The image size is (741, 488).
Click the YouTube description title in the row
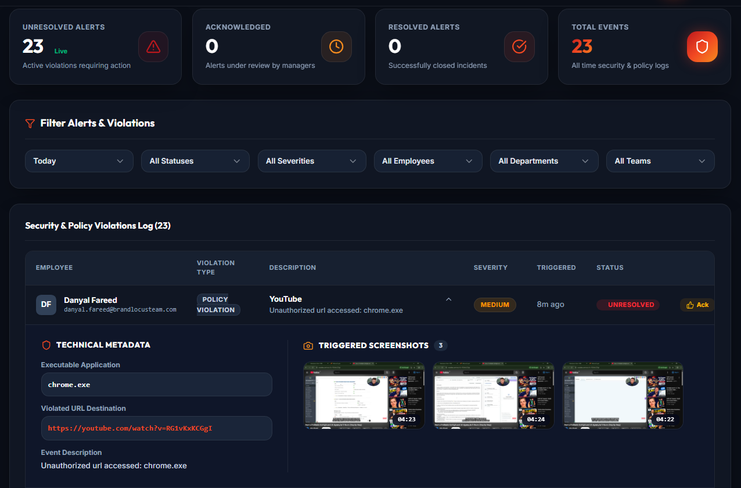tap(286, 299)
